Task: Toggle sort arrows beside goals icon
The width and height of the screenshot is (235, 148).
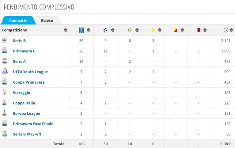Action: tap(113, 30)
